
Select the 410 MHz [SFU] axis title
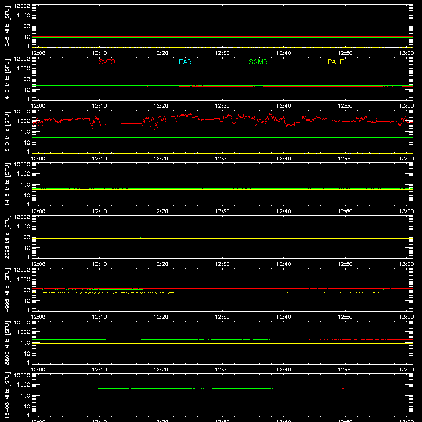(x=7, y=79)
